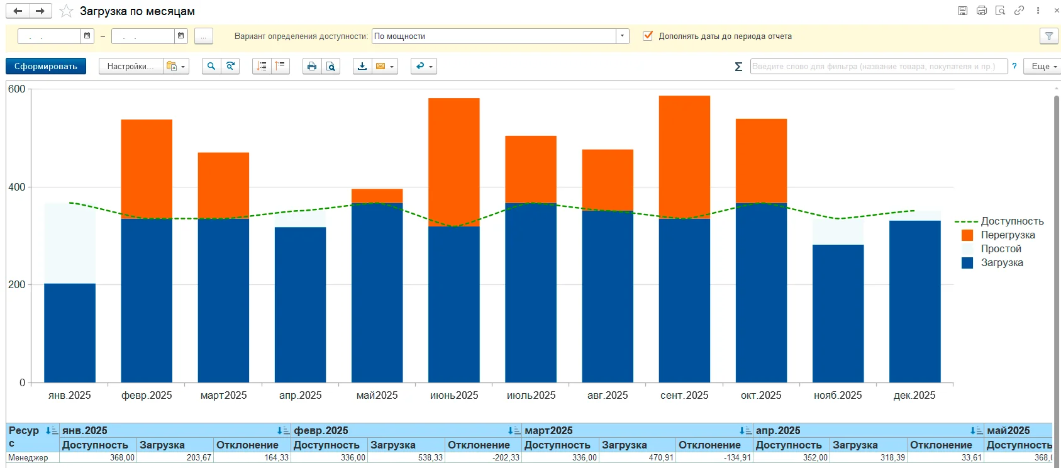Add report to favorites with star icon
This screenshot has width=1061, height=468.
click(66, 11)
